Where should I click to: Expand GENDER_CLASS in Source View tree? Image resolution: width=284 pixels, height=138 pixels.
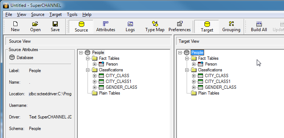94,87
